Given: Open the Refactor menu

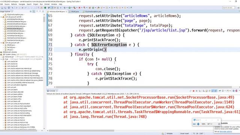Looking at the screenshot, I should pos(14,4).
